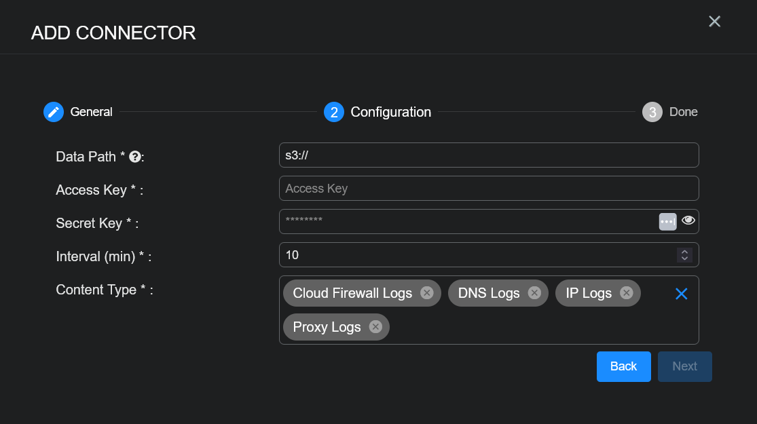The image size is (757, 424).
Task: Click the pencil icon for General step
Action: tap(54, 112)
